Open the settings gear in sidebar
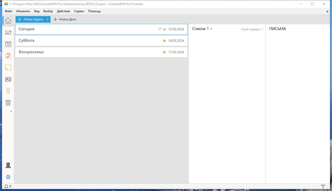Viewport: 332px width, 191px height. point(8,177)
